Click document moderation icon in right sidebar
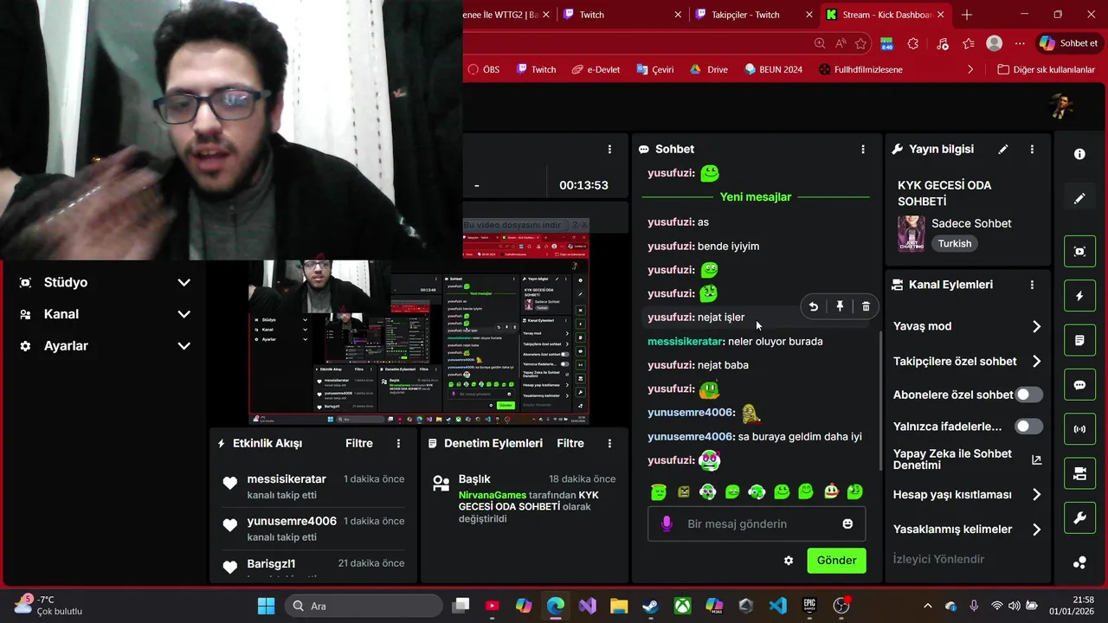The width and height of the screenshot is (1108, 623). 1079,341
